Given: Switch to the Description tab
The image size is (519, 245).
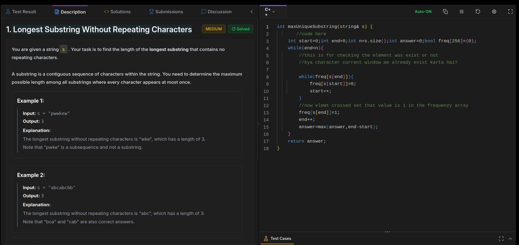Looking at the screenshot, I should coord(70,12).
